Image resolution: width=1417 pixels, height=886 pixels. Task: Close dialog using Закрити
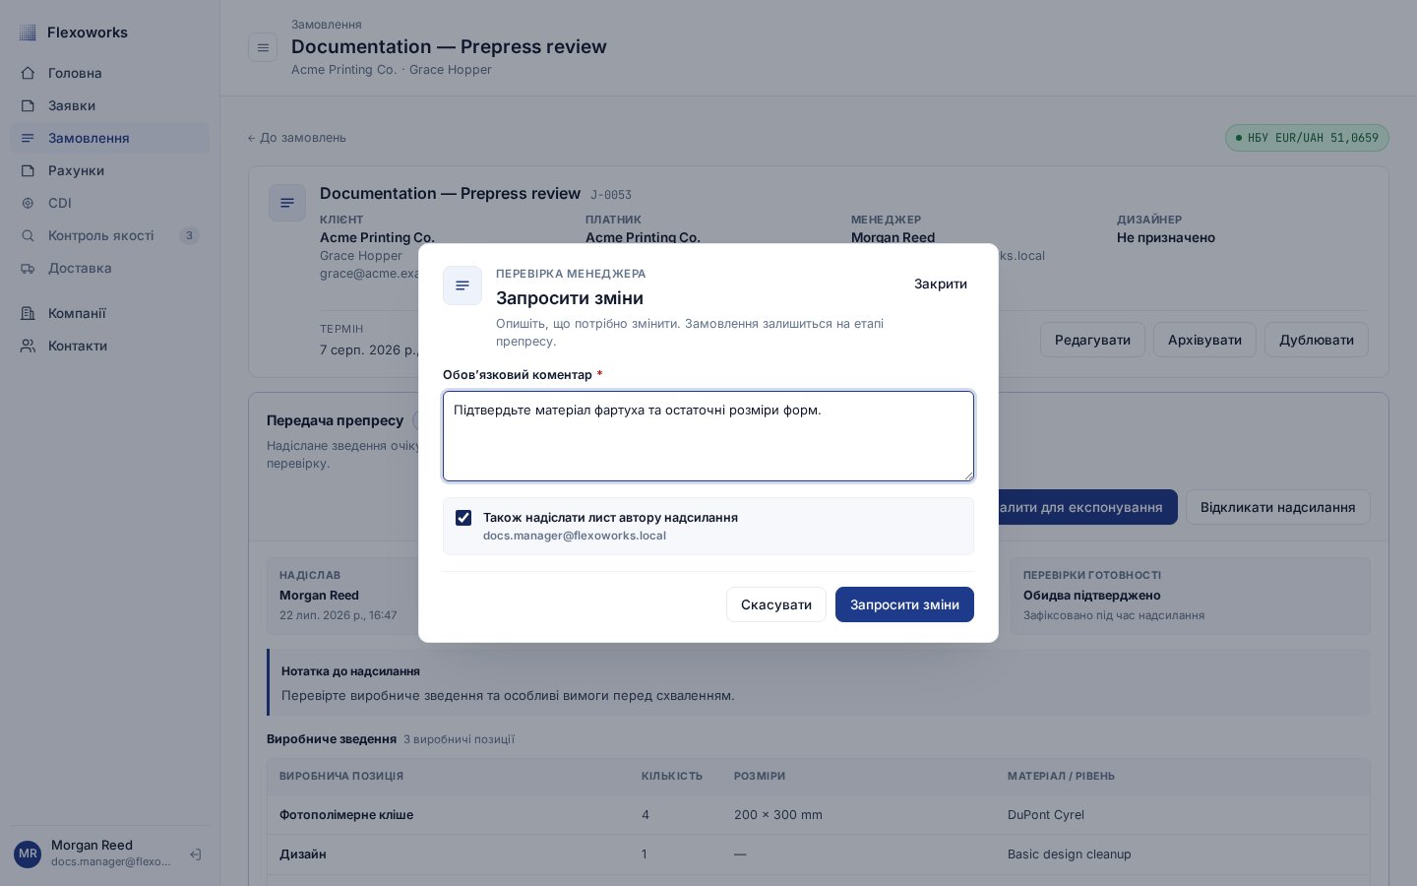click(x=941, y=284)
